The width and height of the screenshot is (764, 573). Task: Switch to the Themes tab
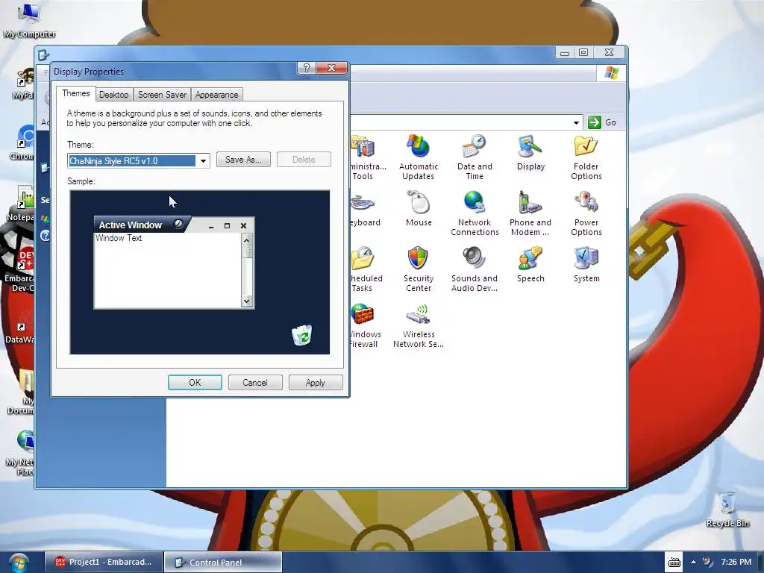tap(75, 93)
